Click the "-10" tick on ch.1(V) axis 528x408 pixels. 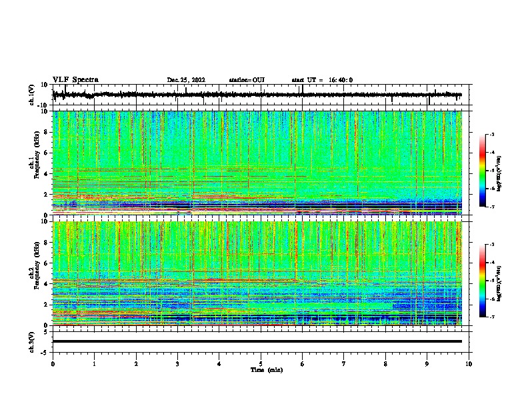click(43, 105)
